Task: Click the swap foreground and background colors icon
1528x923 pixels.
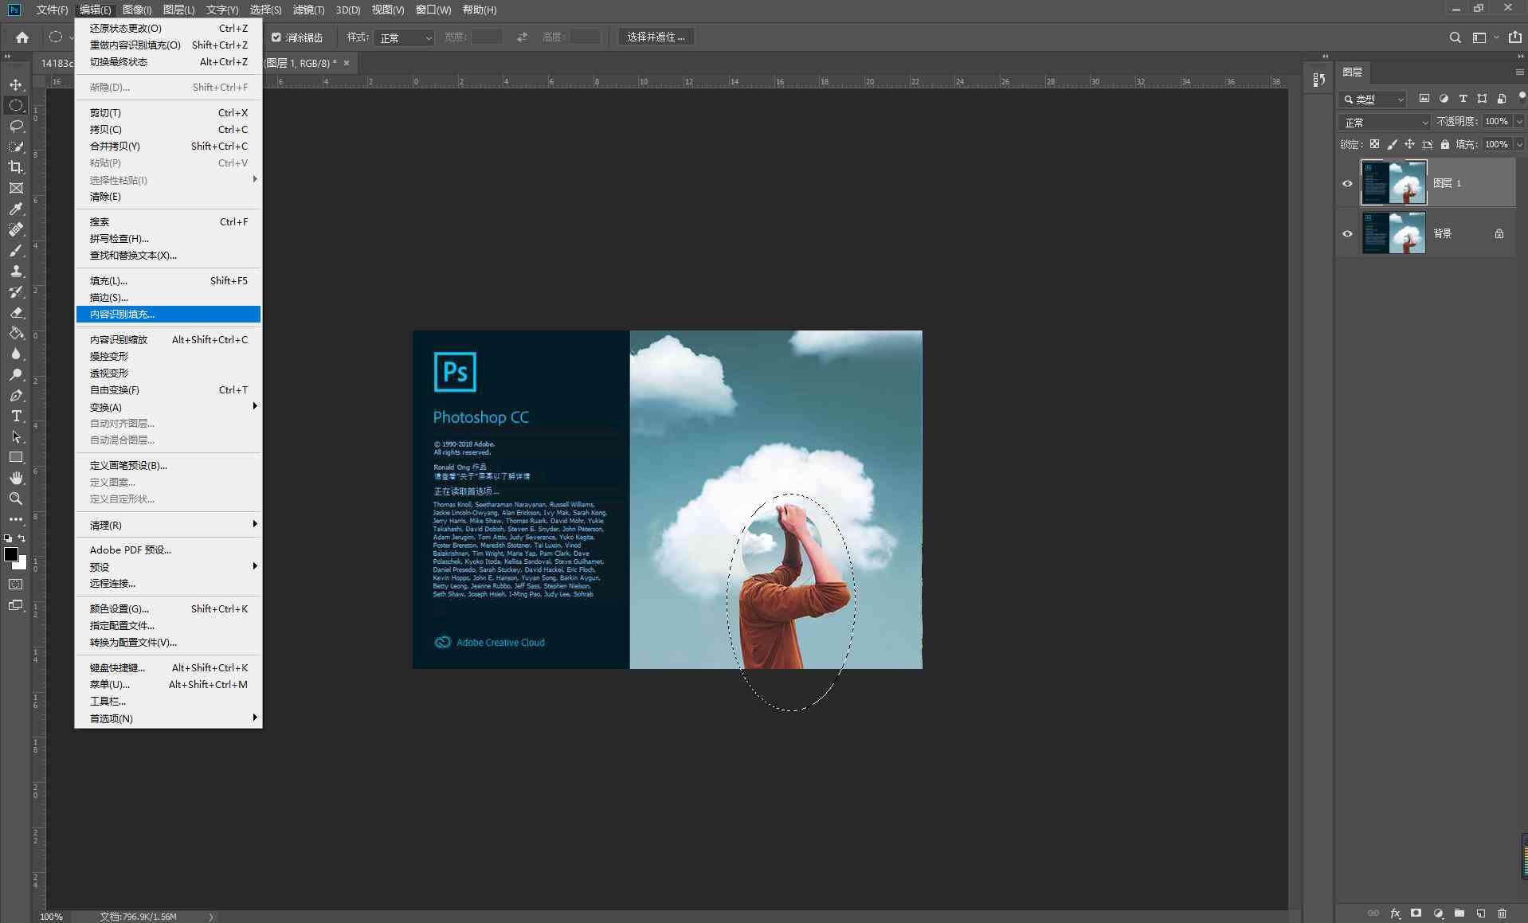Action: pos(22,539)
